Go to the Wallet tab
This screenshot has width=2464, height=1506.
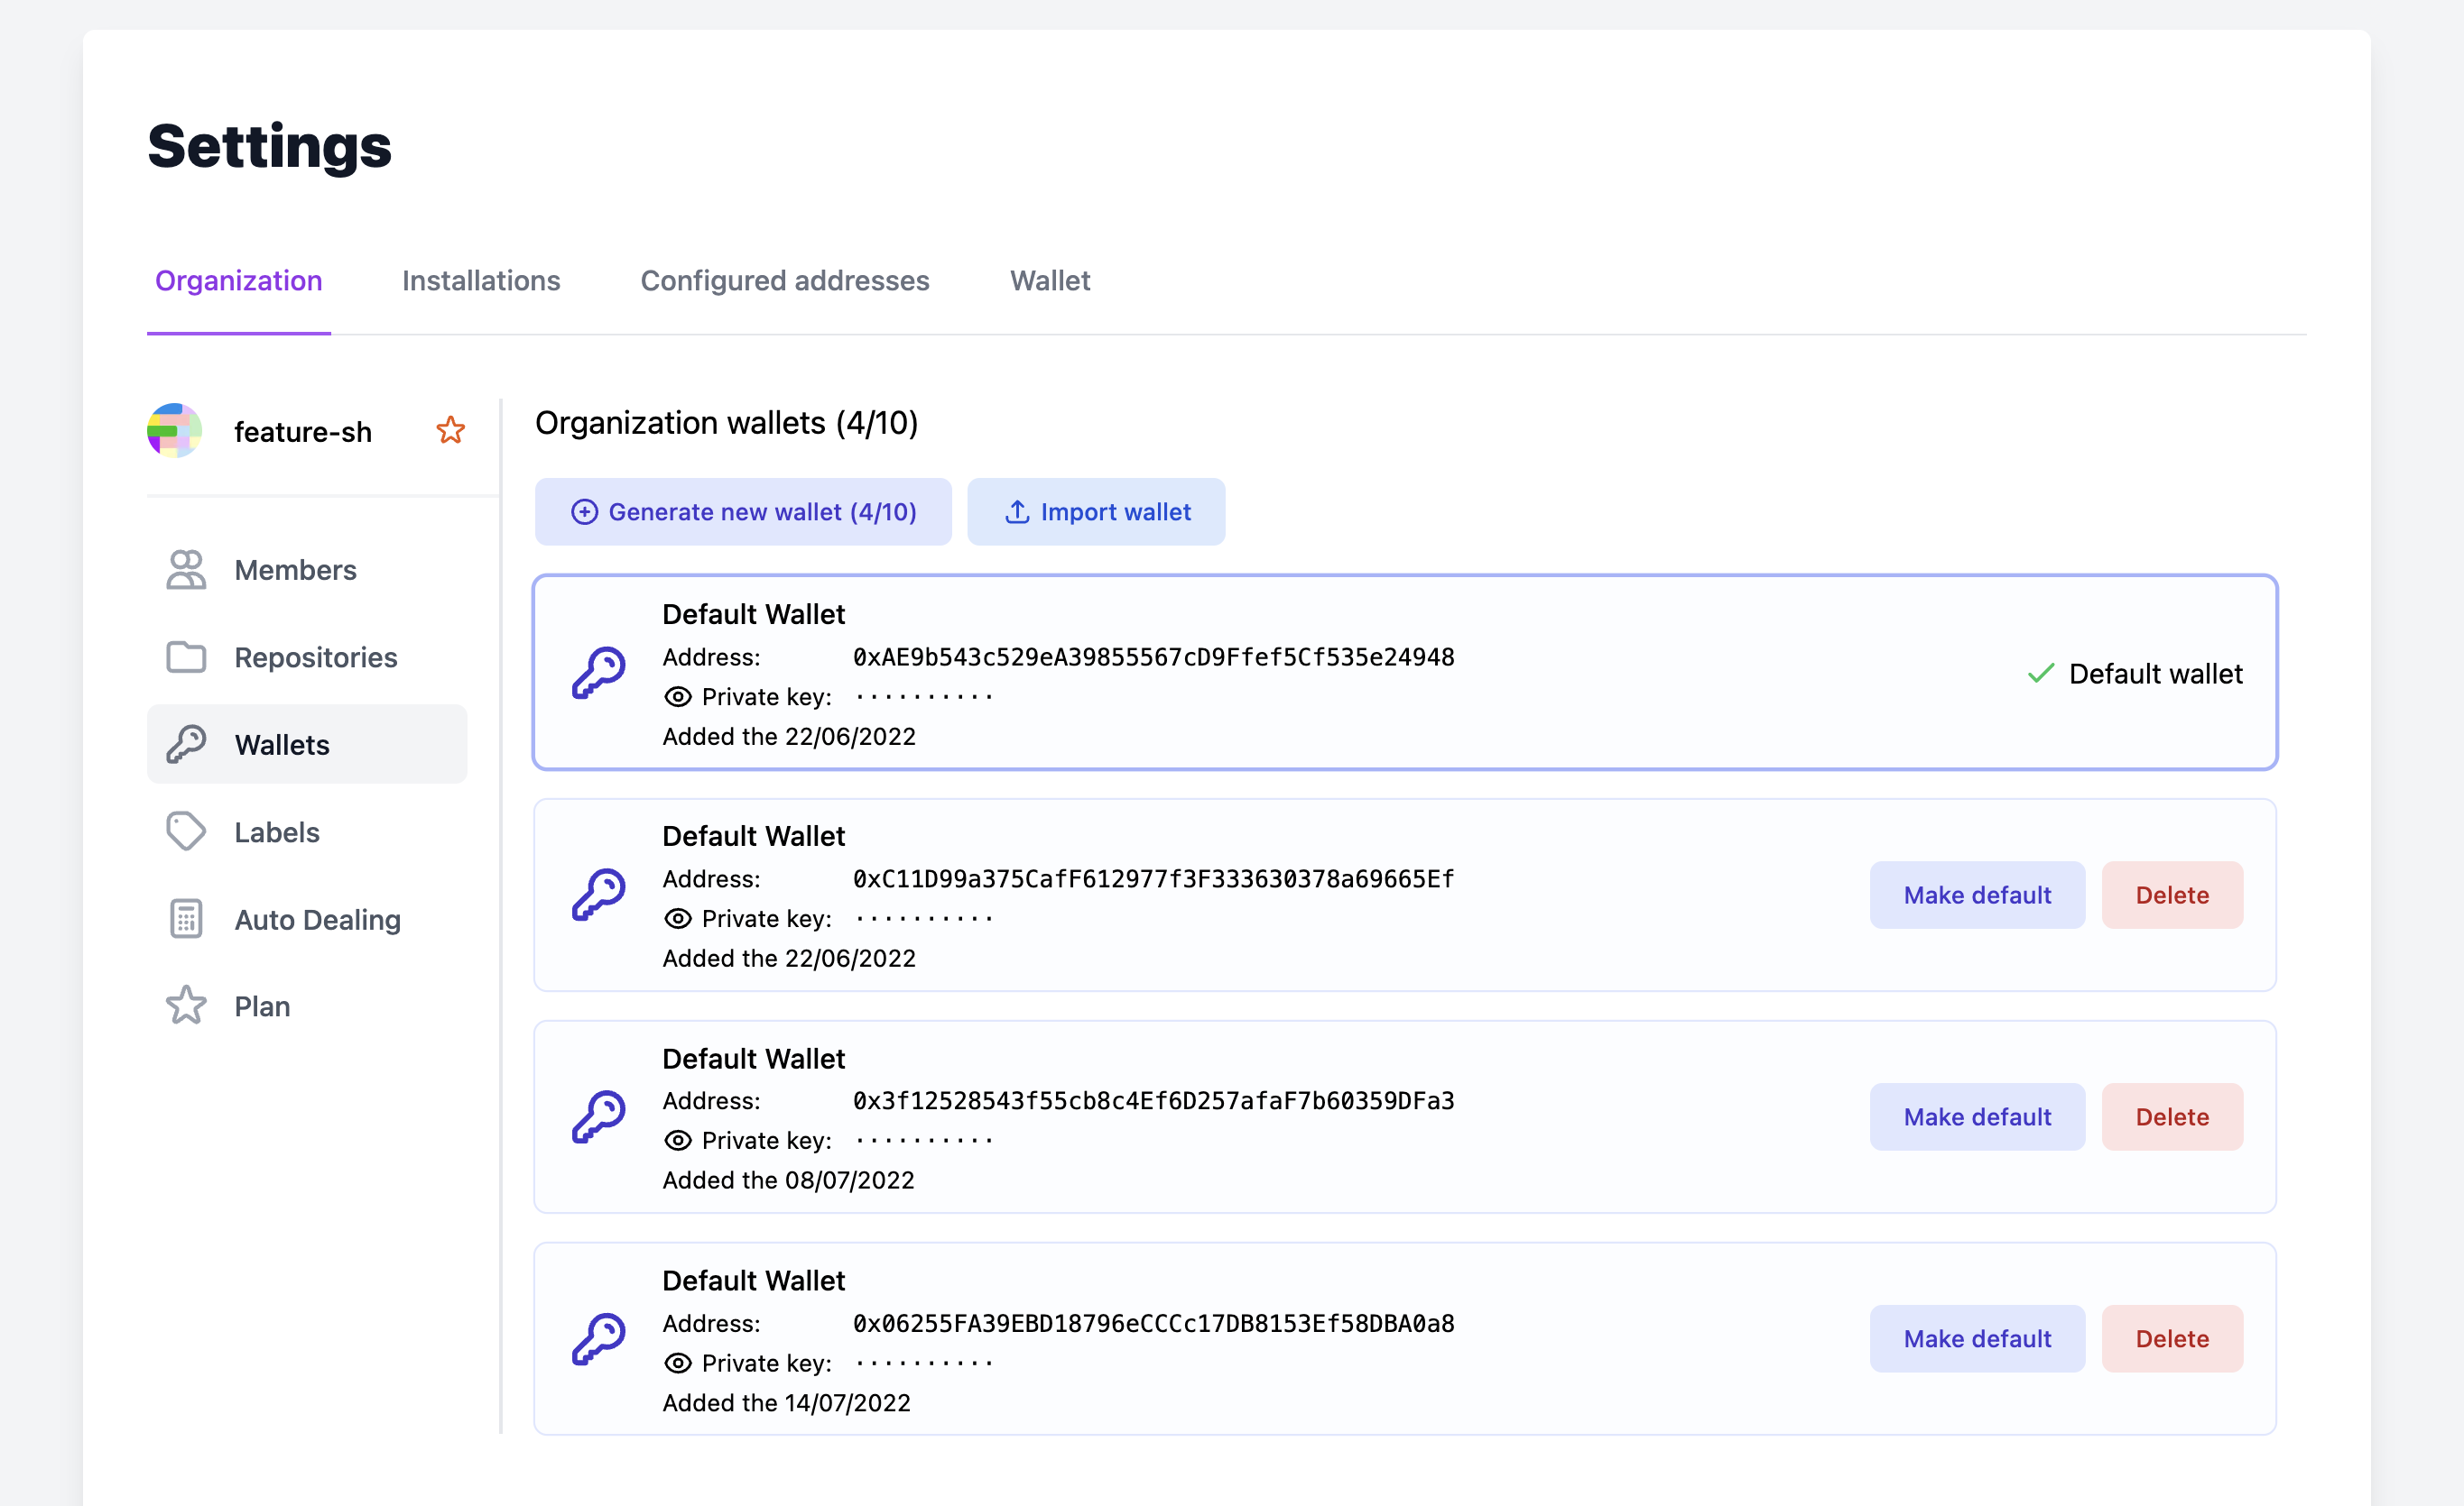(1049, 280)
